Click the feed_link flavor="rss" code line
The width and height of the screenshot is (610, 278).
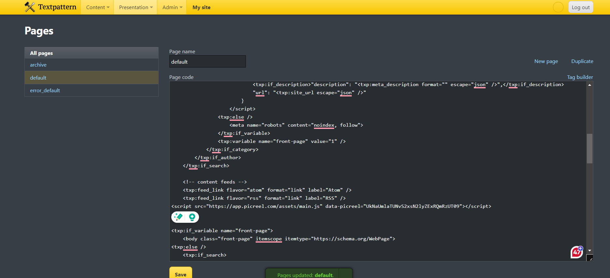click(264, 198)
